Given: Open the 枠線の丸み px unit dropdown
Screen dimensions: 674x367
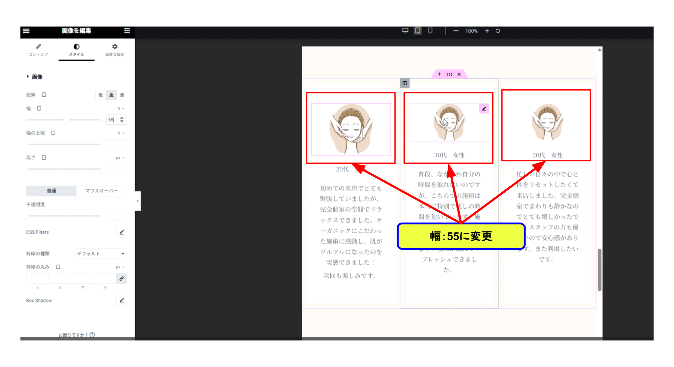Looking at the screenshot, I should (x=120, y=267).
